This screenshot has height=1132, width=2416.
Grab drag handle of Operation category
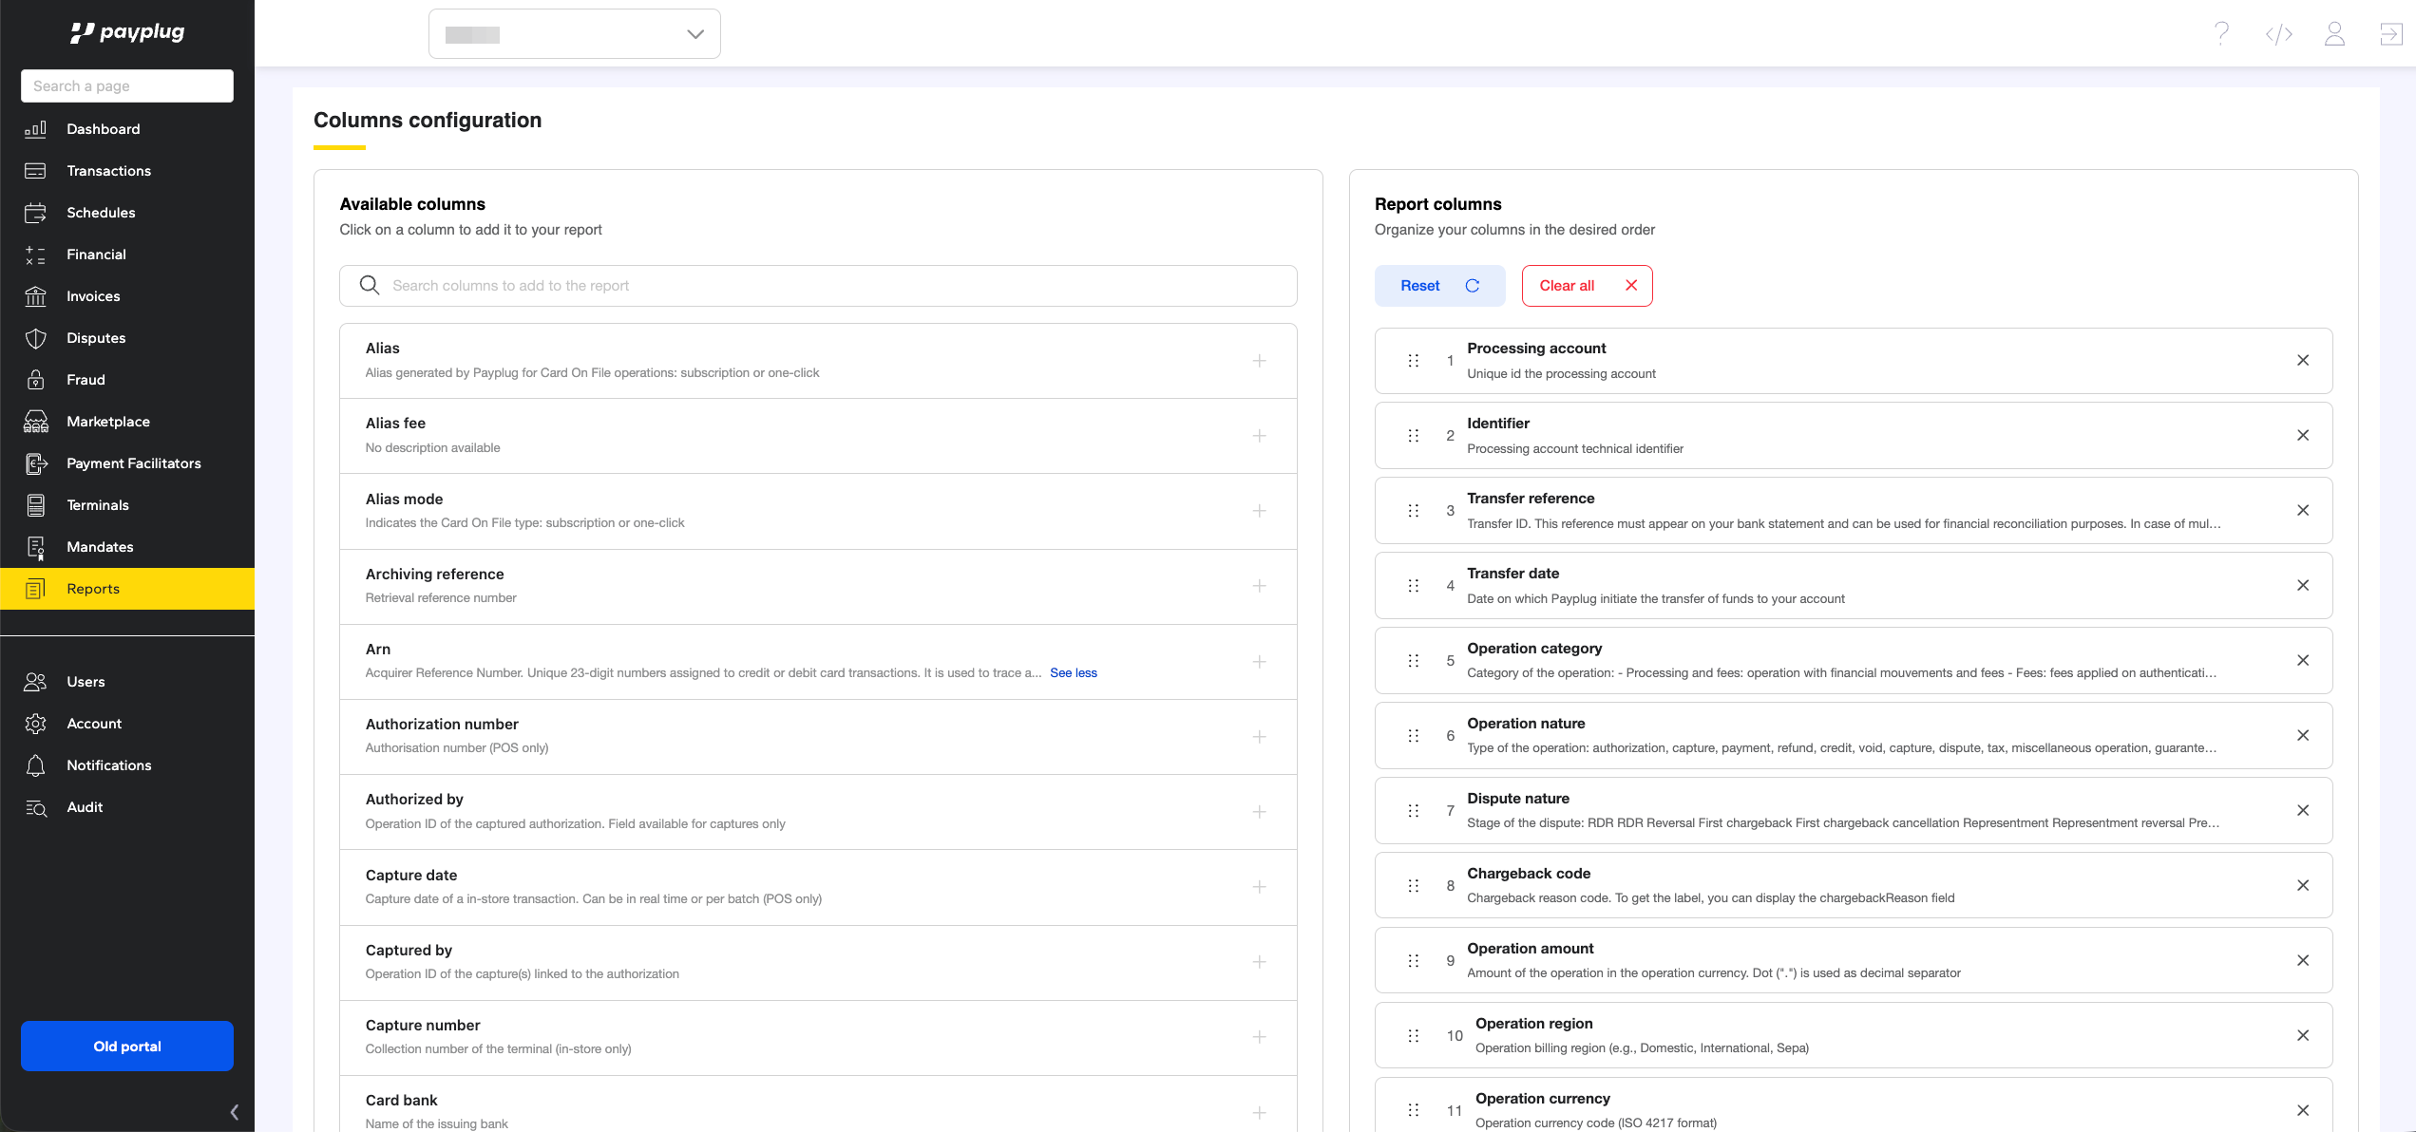point(1414,661)
